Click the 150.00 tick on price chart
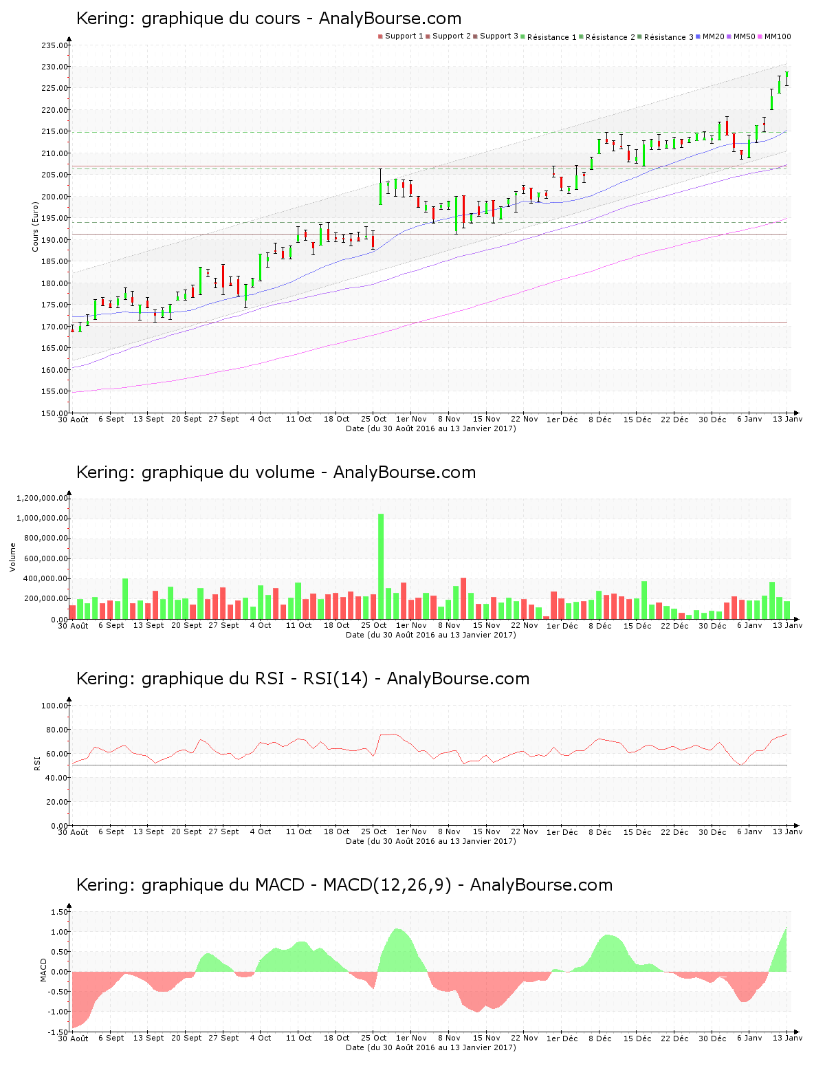The height and width of the screenshot is (1066, 825). pyautogui.click(x=54, y=413)
